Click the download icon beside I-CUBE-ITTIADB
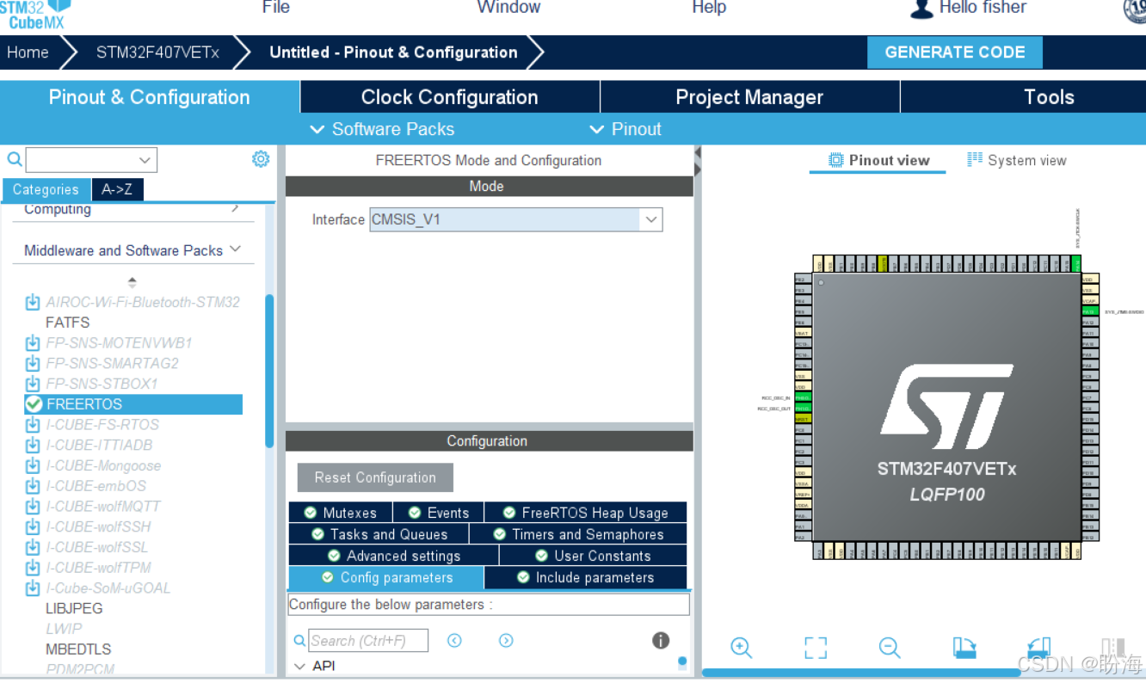Viewport: 1146px width, 683px height. point(33,445)
